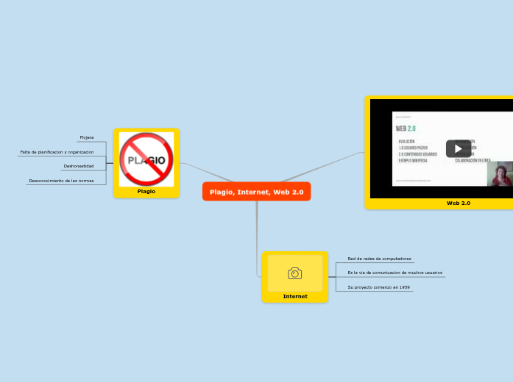Click the vertical connector leading to Internet node
513x382 pixels.
coord(257,235)
